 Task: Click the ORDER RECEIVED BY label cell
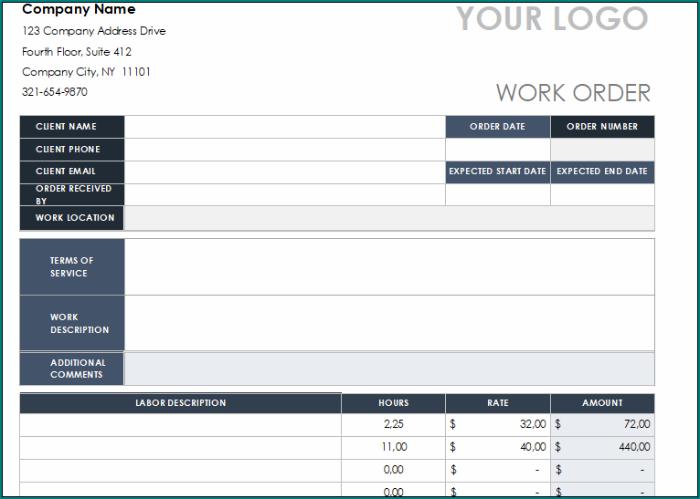[72, 194]
